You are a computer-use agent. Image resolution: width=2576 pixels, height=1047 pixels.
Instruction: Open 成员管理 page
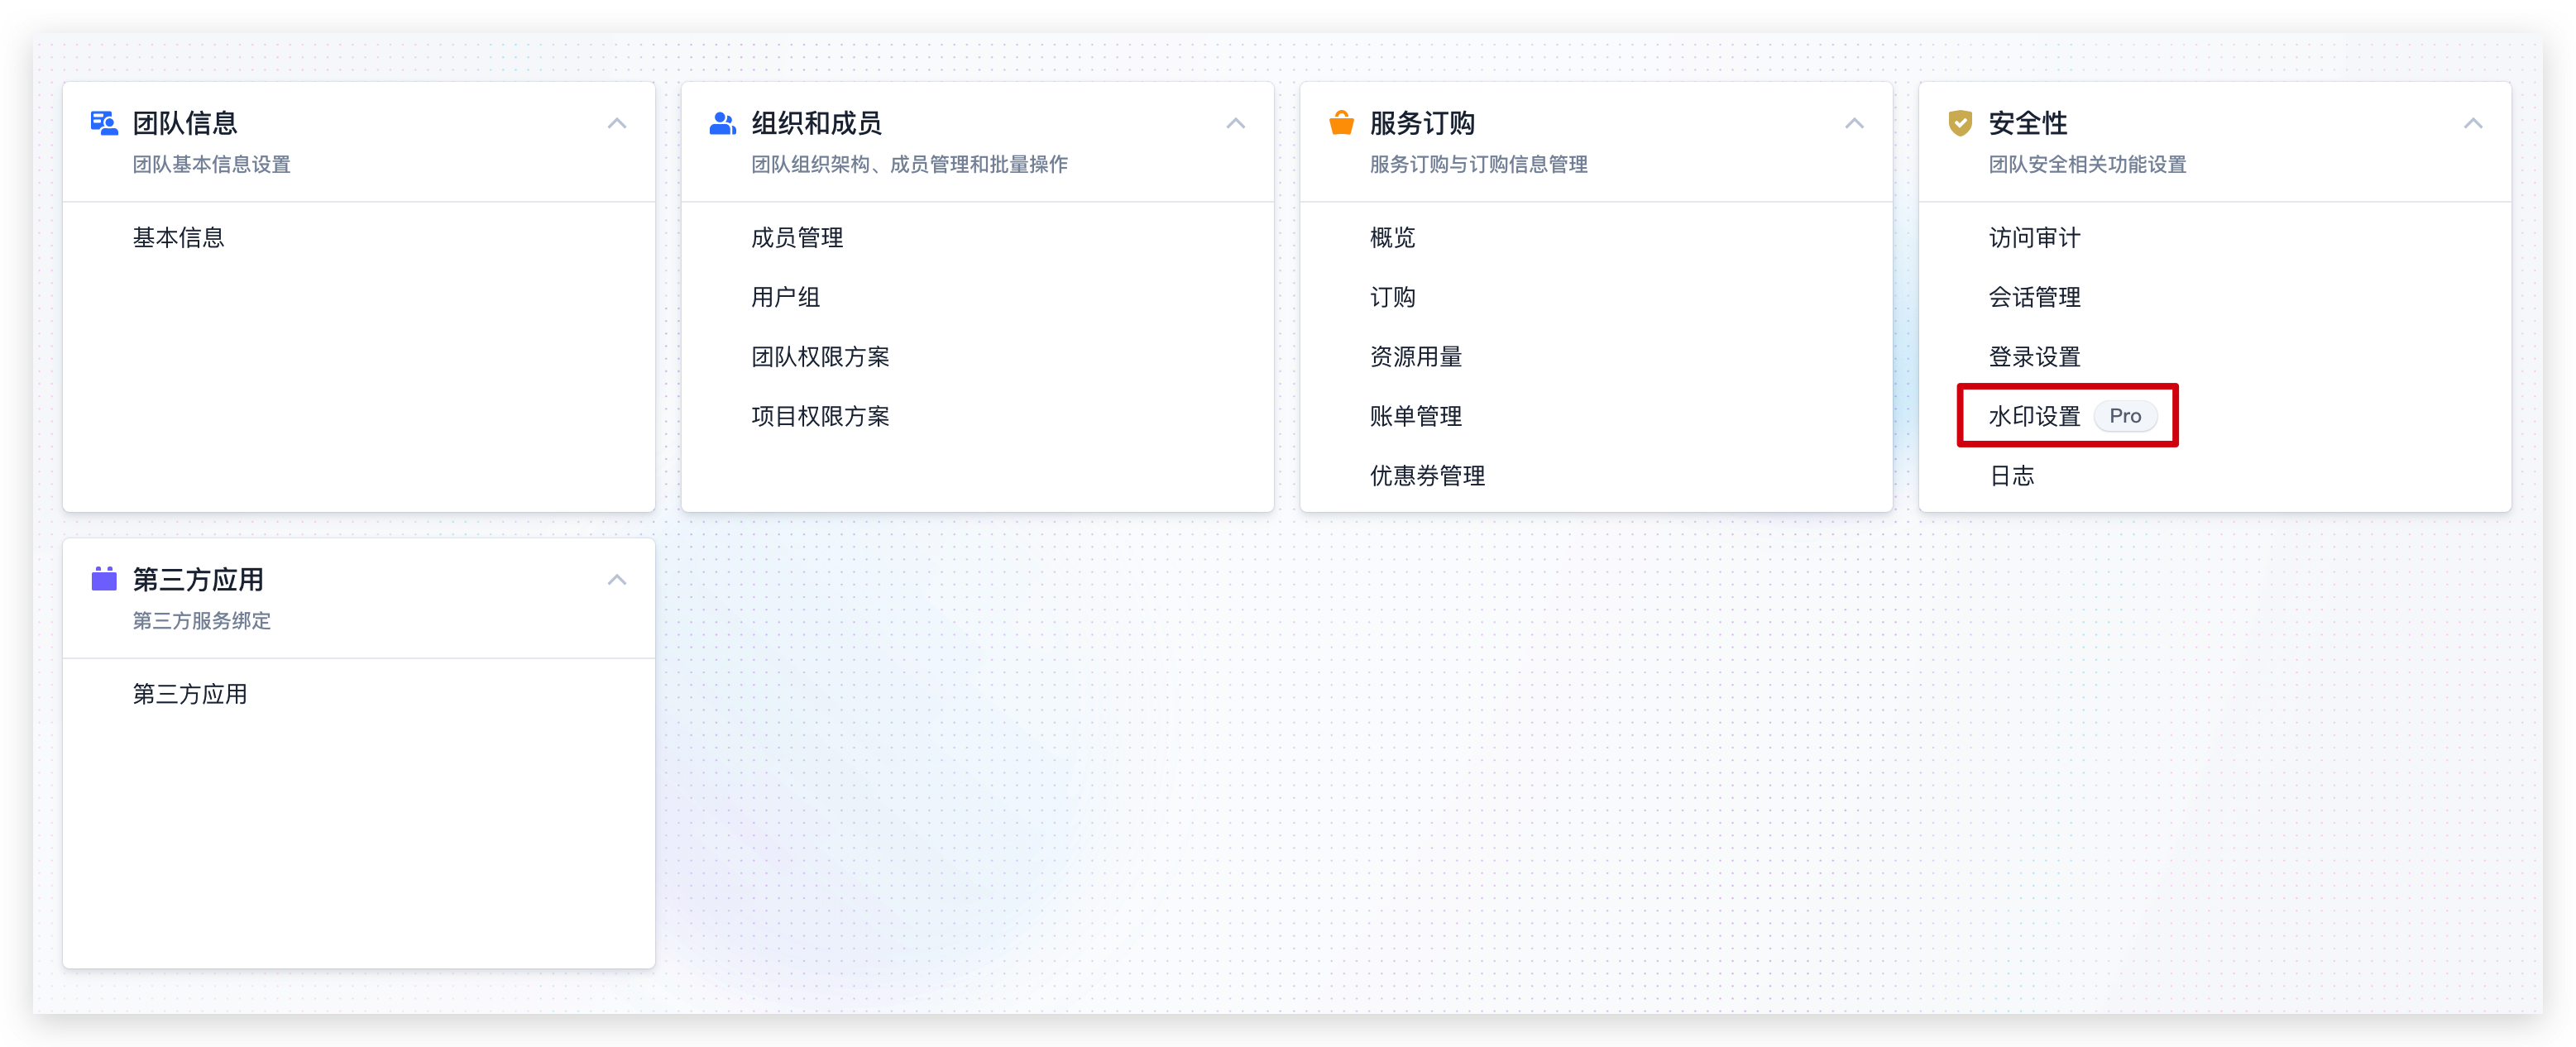tap(797, 237)
